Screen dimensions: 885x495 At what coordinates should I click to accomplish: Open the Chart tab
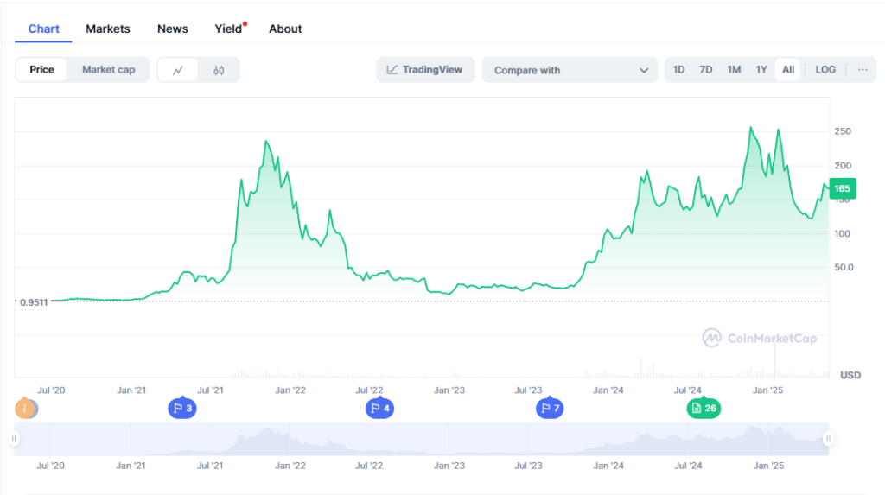[x=43, y=29]
